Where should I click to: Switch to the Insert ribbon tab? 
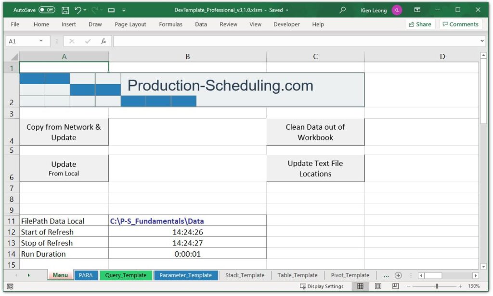click(68, 24)
